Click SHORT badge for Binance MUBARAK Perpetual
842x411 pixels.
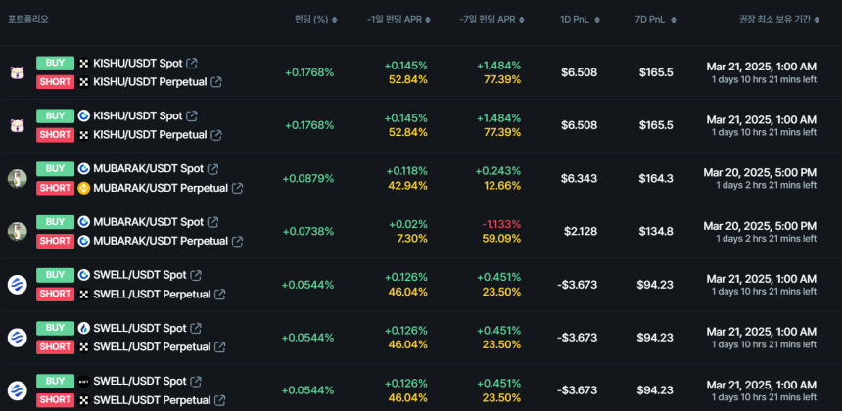point(55,188)
